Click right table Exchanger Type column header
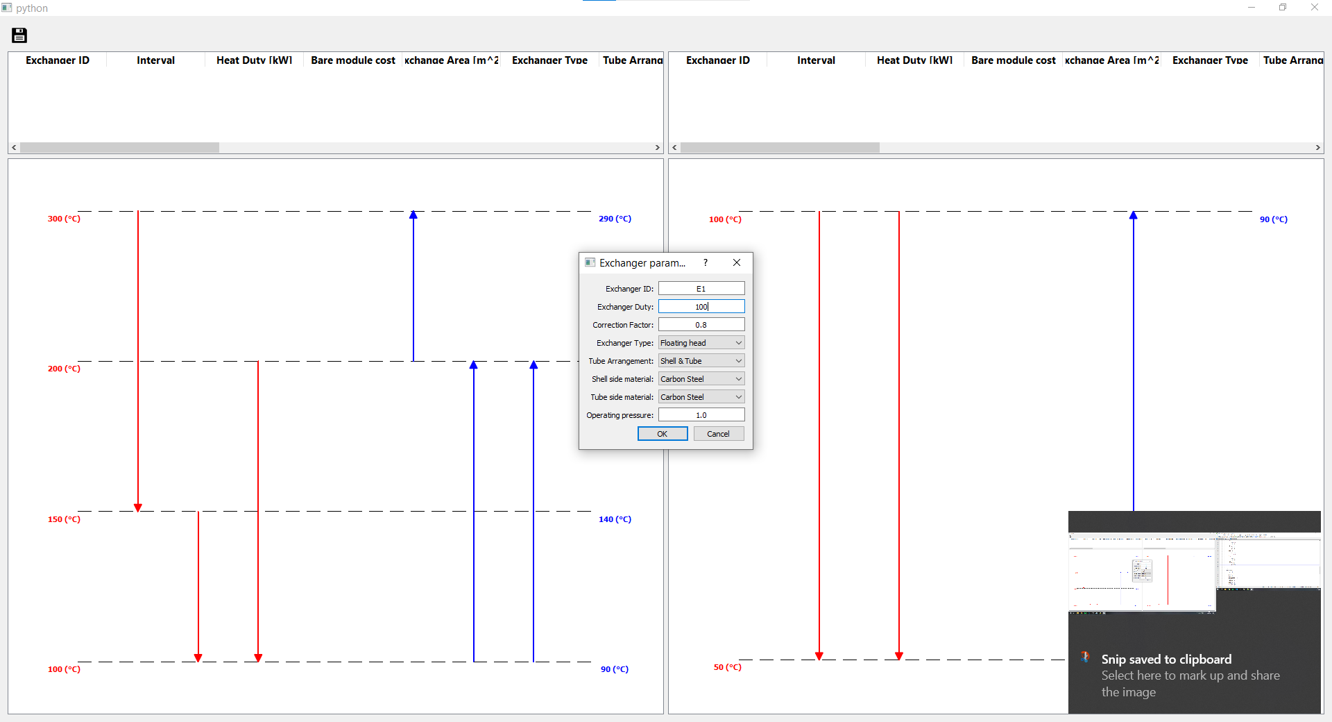This screenshot has height=722, width=1332. click(x=1210, y=60)
